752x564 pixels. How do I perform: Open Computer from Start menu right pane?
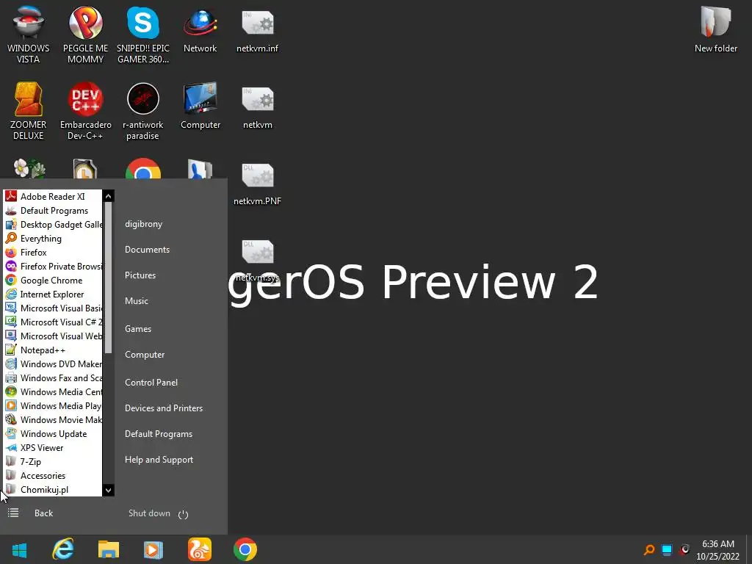click(x=145, y=355)
